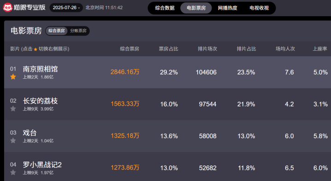Viewport: 331px width, 181px height.
Task: Toggle the star for 南京照相馆
Action: coord(13,76)
